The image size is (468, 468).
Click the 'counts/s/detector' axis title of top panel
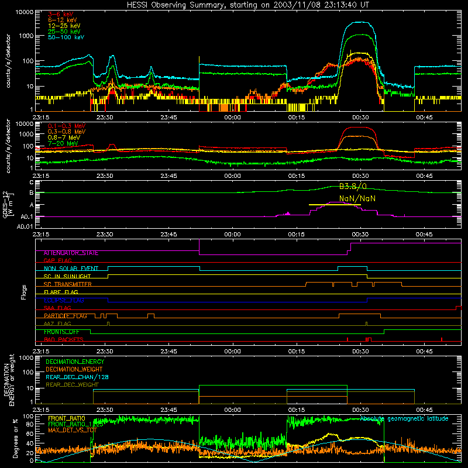8,61
